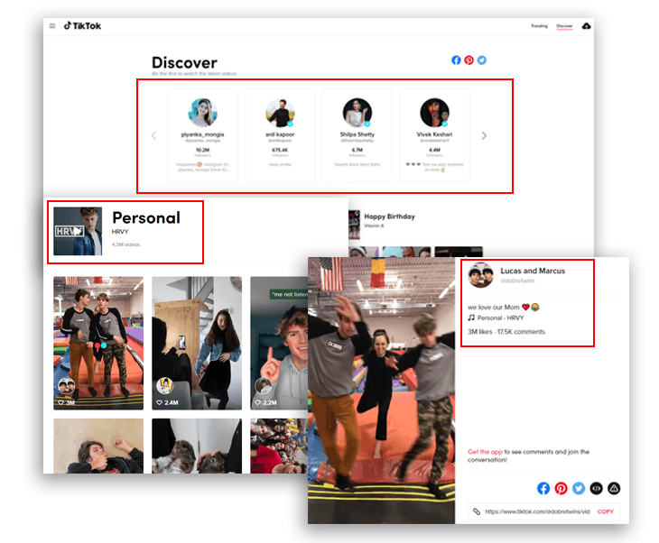Share the video on Pinterest
The image size is (659, 543).
[562, 488]
